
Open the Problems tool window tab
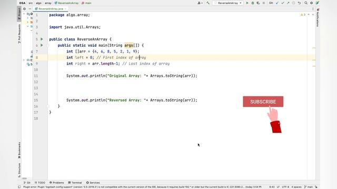pos(57,183)
